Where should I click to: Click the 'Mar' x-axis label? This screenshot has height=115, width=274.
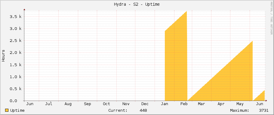(x=202, y=104)
